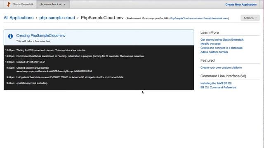Click the blue info icon in the banner
The width and height of the screenshot is (264, 148).
[x=10, y=36]
